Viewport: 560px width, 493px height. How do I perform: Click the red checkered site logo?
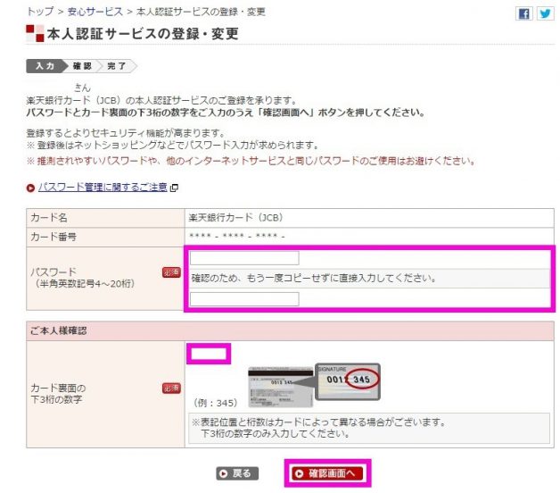click(35, 33)
